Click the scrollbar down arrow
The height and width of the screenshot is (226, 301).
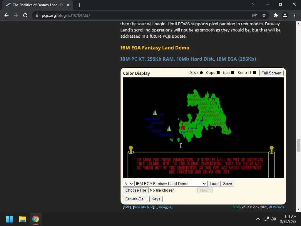tap(298, 209)
